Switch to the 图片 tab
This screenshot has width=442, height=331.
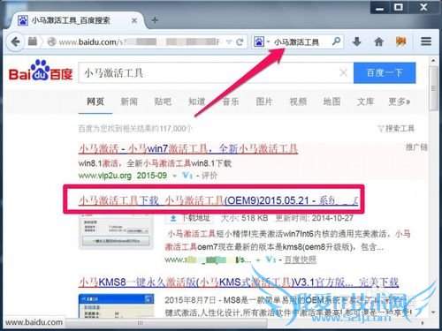coord(264,102)
